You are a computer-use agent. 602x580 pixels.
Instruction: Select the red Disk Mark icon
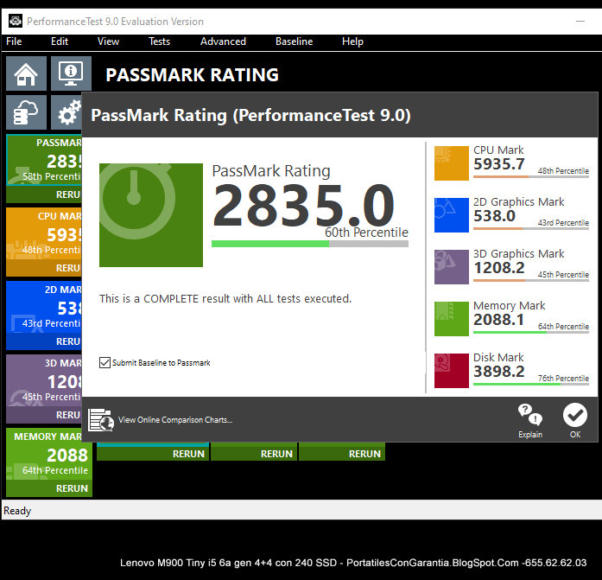pyautogui.click(x=452, y=371)
